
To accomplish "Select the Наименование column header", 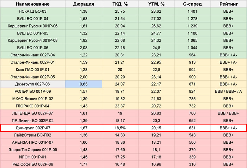I will (33, 4).
